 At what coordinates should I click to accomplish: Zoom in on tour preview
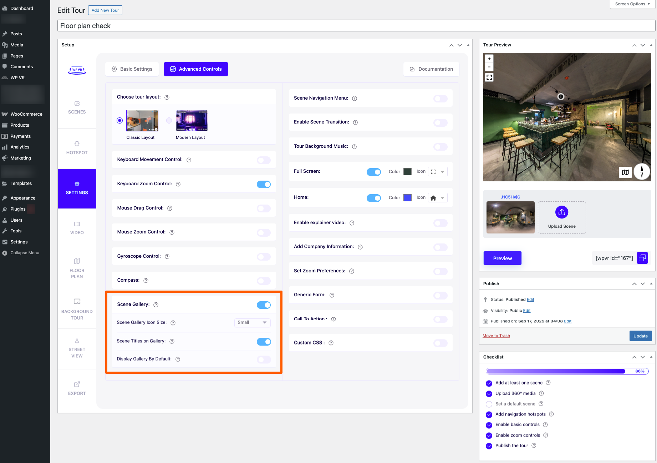(489, 59)
